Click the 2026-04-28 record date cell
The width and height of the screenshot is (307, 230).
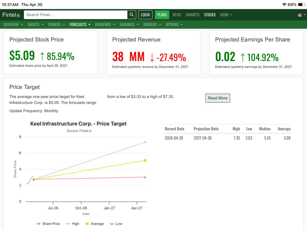(174, 138)
